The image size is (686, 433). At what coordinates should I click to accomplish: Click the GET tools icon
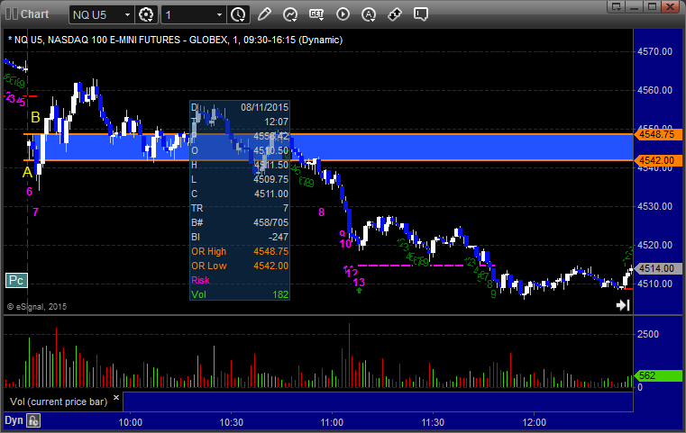316,14
